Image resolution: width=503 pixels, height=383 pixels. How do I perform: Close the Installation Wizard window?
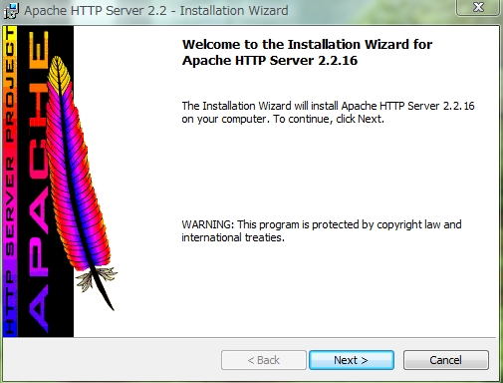478,7
